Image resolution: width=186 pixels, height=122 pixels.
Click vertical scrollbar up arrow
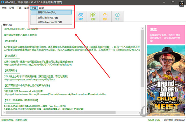[x=142, y=29]
